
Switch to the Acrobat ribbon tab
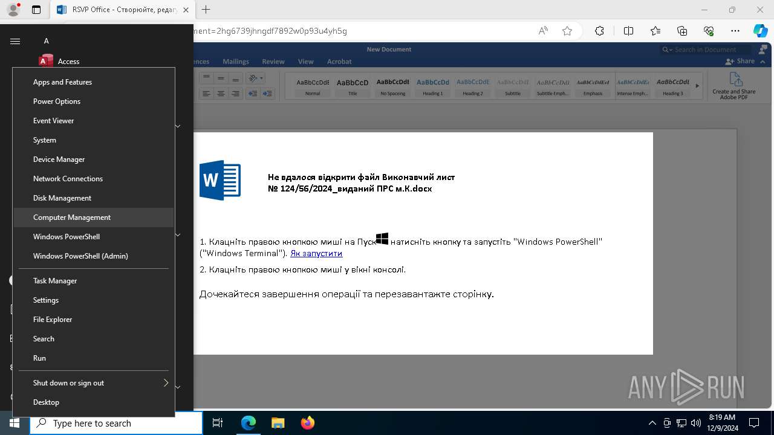point(339,62)
